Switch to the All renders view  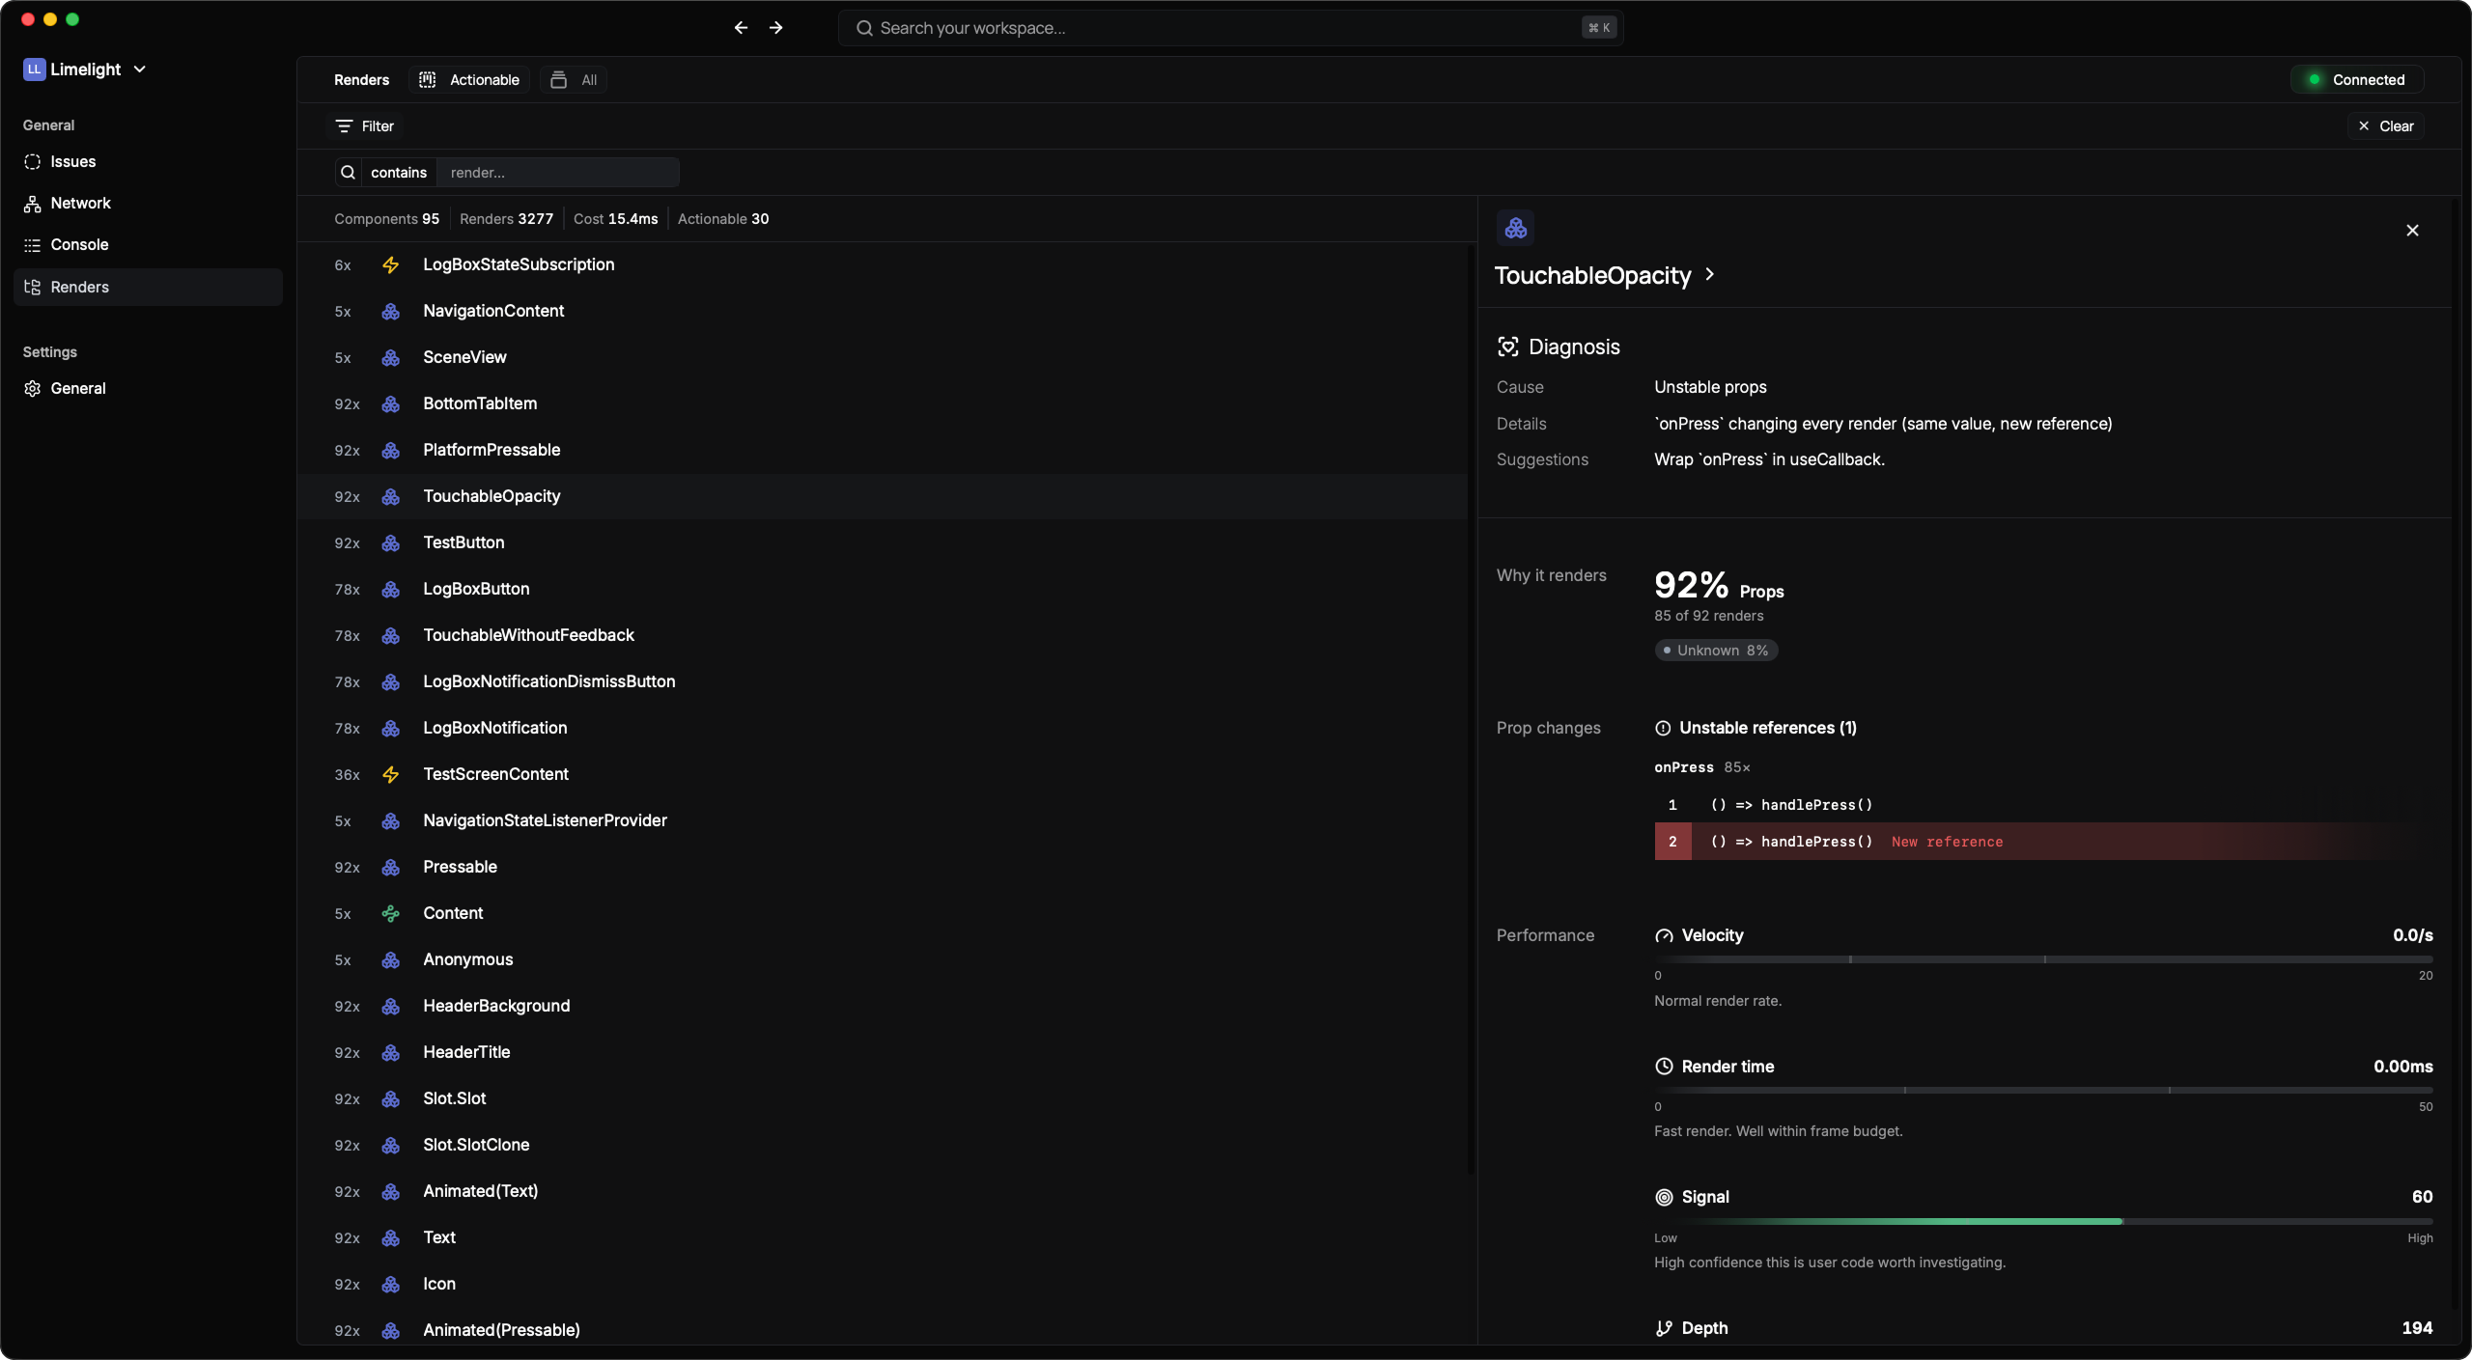(x=574, y=80)
